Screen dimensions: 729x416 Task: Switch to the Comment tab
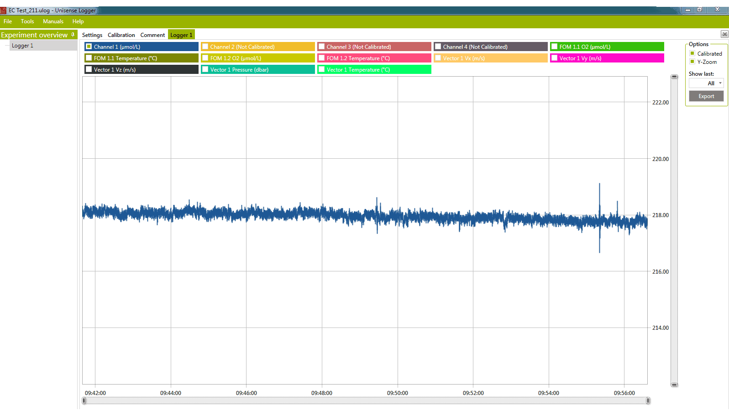pos(152,35)
